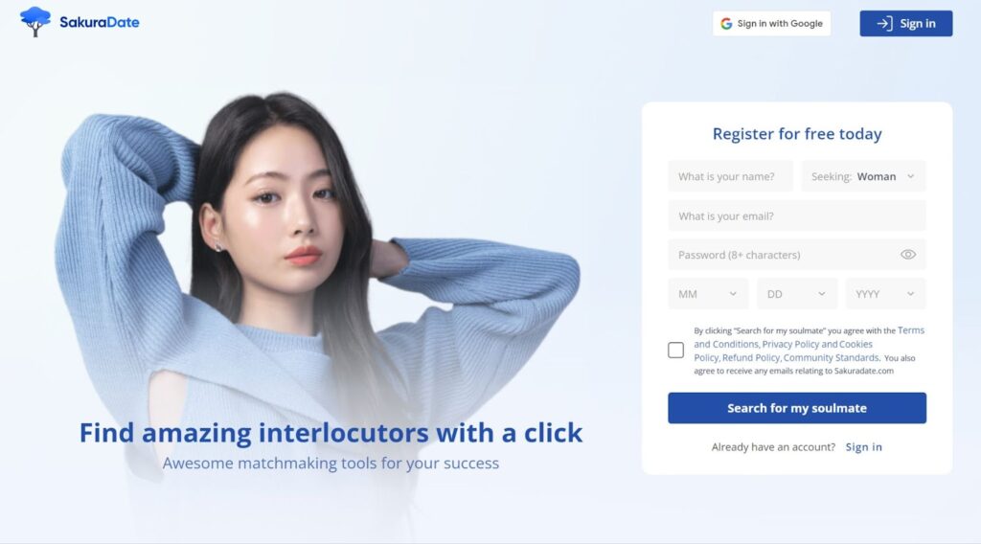This screenshot has width=981, height=544.
Task: Open the Community Standards link
Action: pos(831,357)
